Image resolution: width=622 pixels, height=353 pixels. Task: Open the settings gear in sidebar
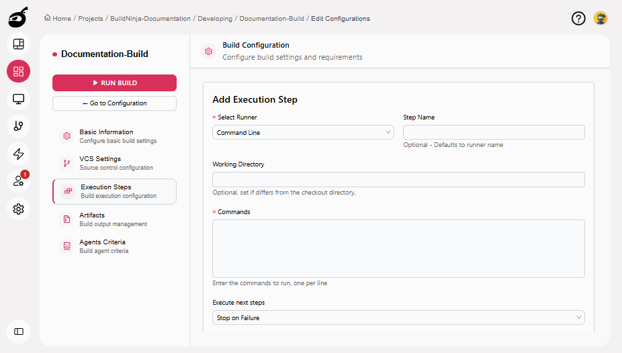tap(19, 209)
